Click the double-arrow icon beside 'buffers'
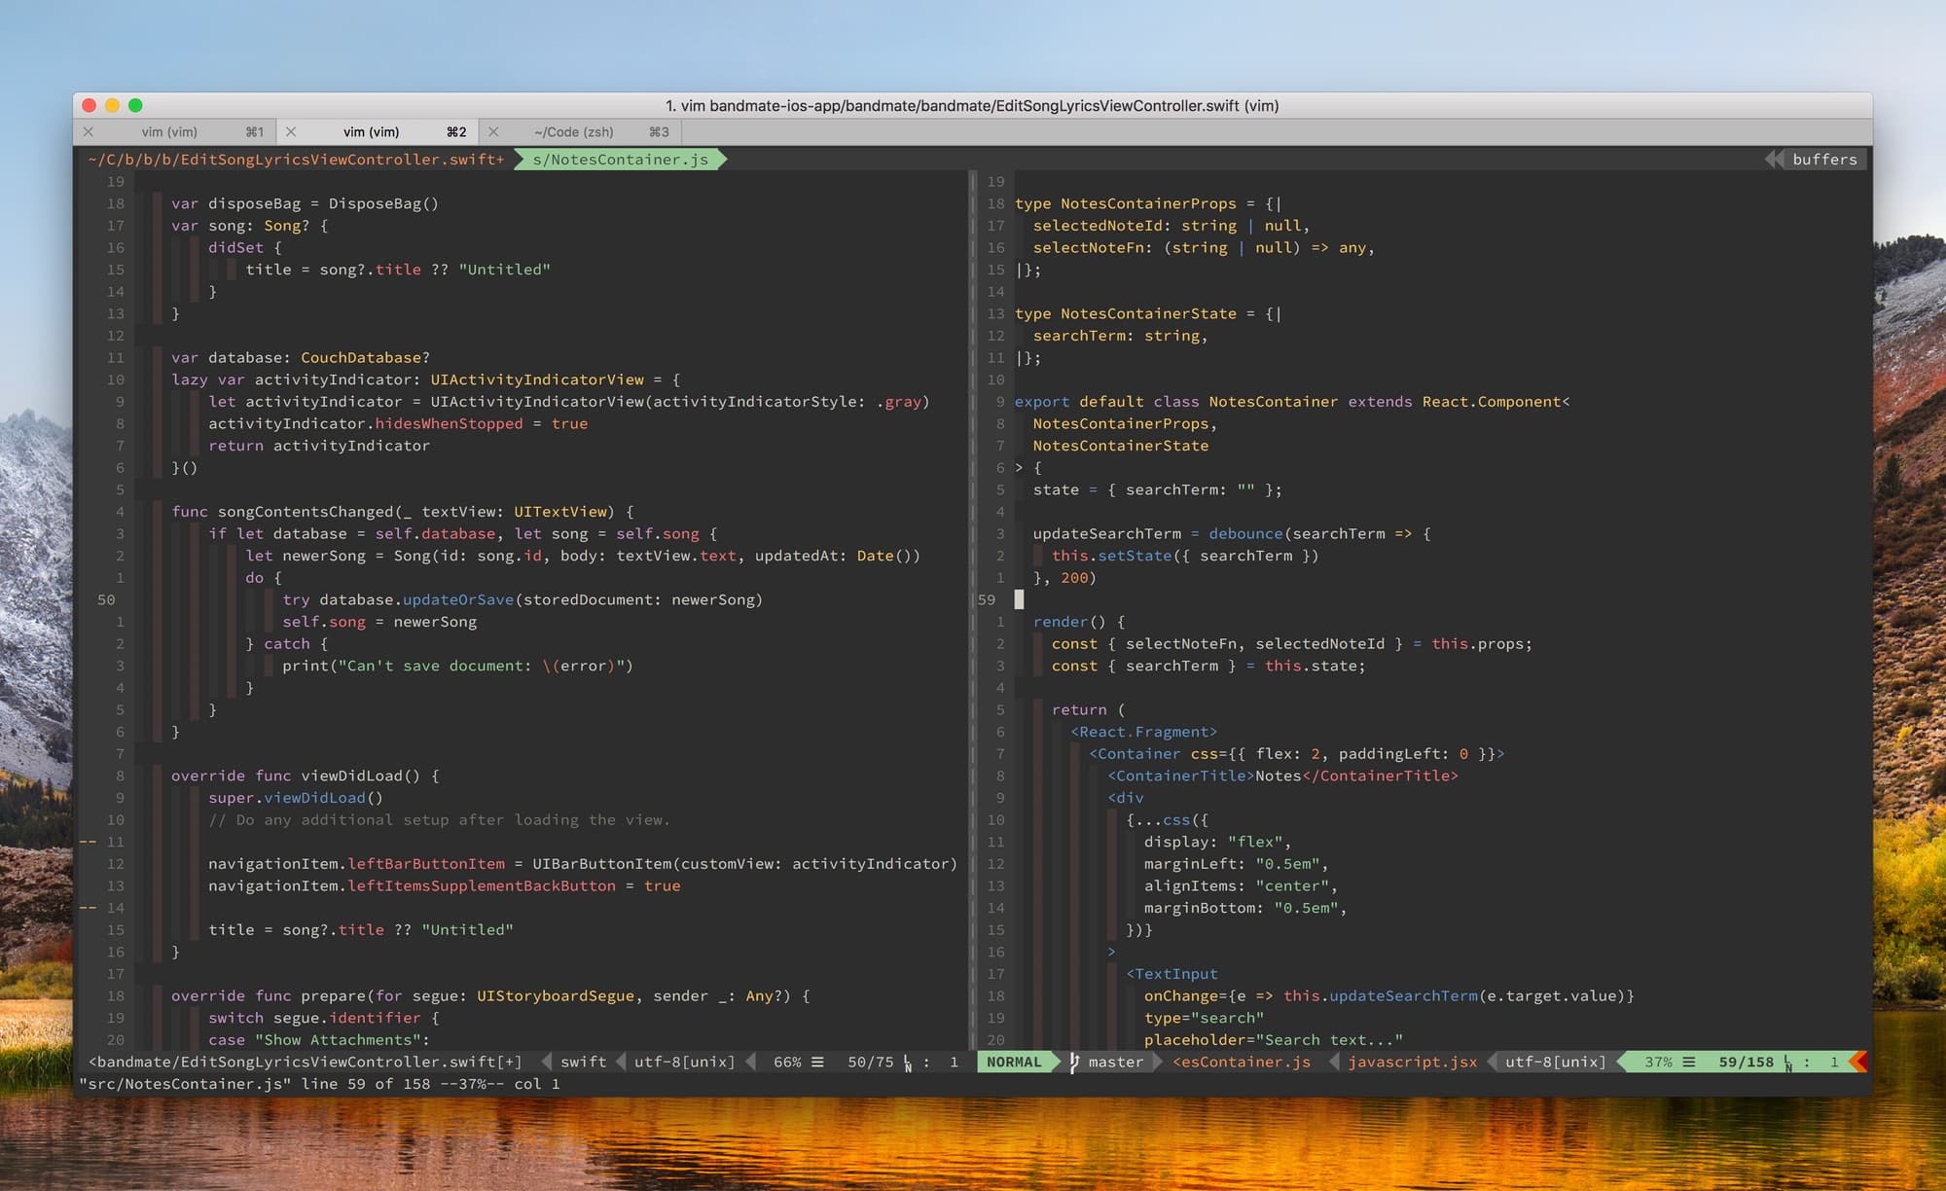The width and height of the screenshot is (1946, 1191). tap(1775, 159)
